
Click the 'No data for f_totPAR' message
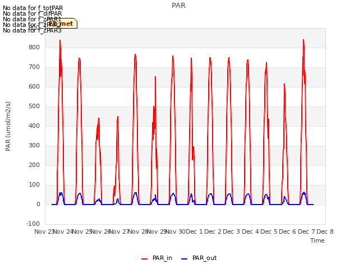coord(33,8)
